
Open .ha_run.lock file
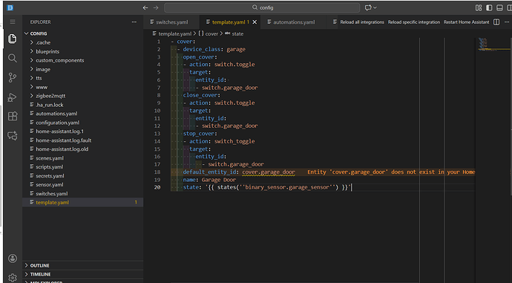[x=49, y=105]
